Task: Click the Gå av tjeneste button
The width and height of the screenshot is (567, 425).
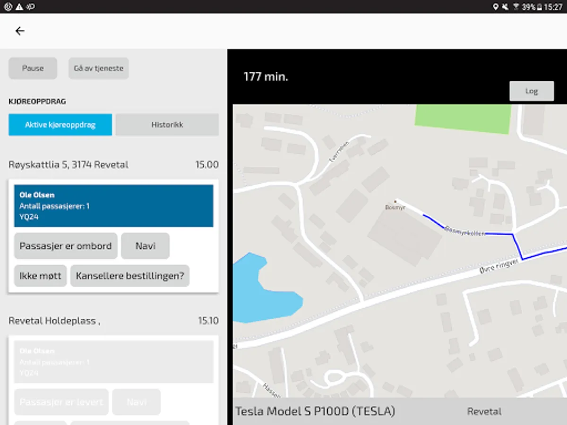Action: click(98, 68)
